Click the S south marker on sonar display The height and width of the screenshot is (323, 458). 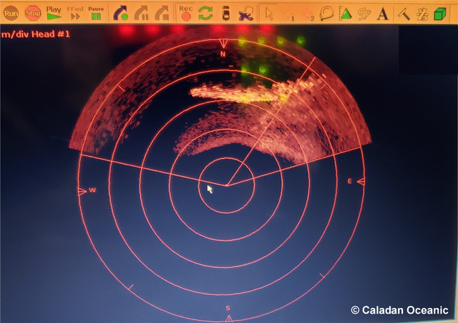228,308
